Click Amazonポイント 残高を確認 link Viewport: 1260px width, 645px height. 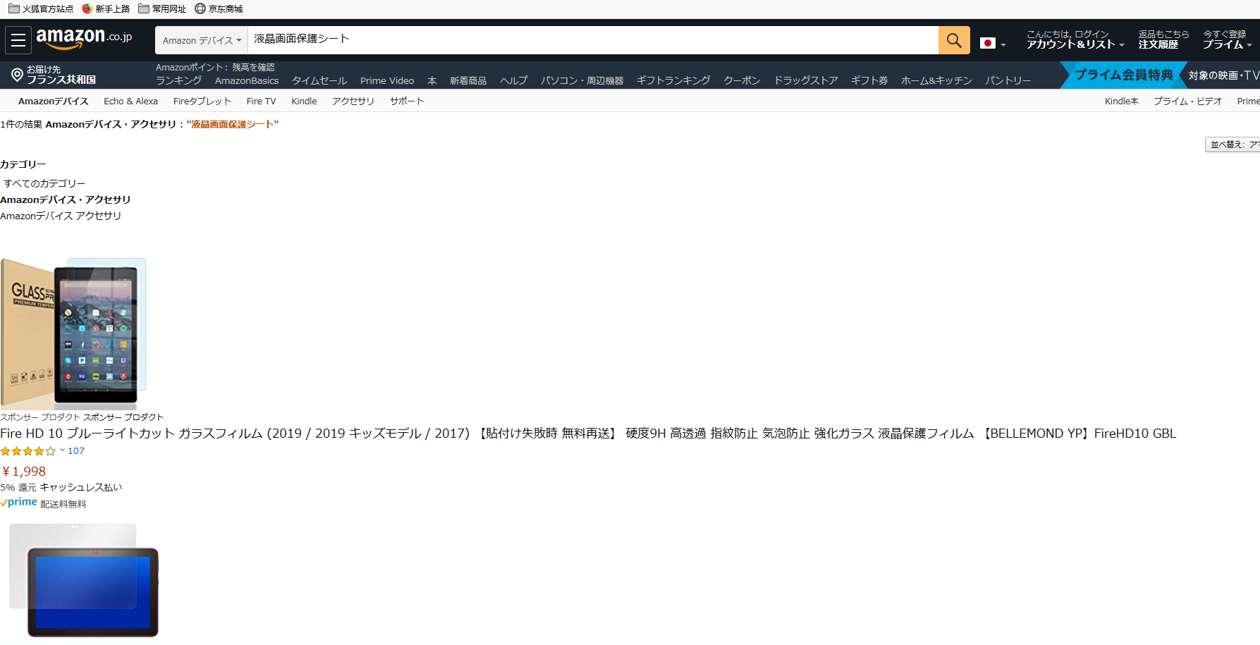[x=215, y=68]
